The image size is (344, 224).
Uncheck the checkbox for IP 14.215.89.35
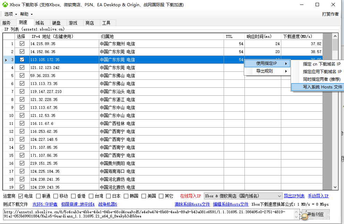pos(22,44)
